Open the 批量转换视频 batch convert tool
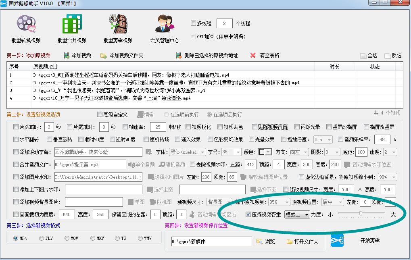The height and width of the screenshot is (260, 411). point(26,27)
